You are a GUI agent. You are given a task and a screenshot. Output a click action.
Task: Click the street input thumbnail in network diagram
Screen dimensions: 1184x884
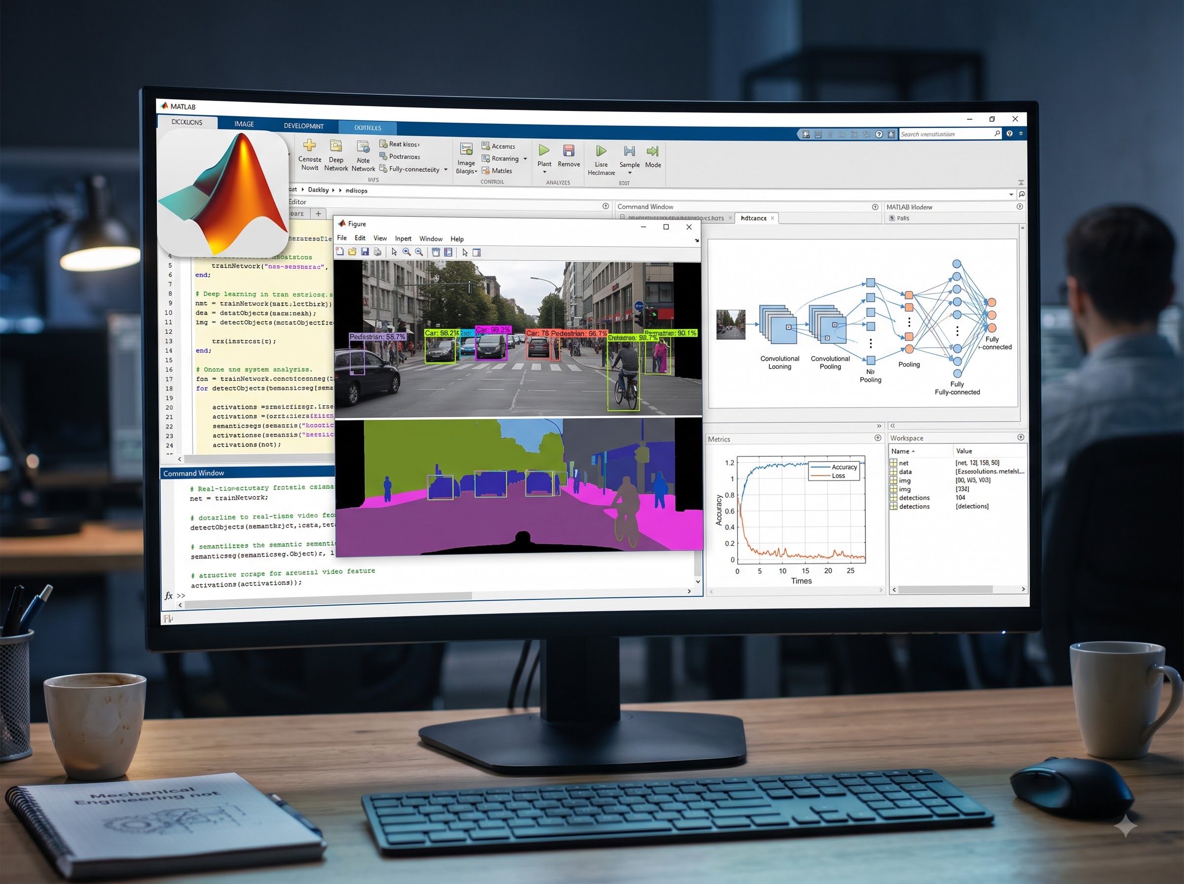coord(731,324)
